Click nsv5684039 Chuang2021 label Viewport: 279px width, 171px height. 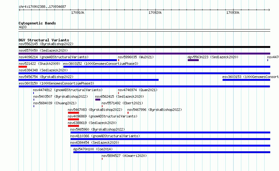click(55, 103)
